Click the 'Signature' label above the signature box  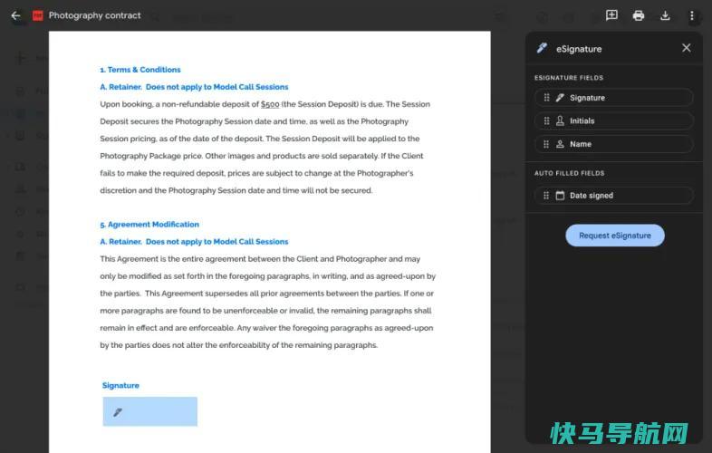120,385
